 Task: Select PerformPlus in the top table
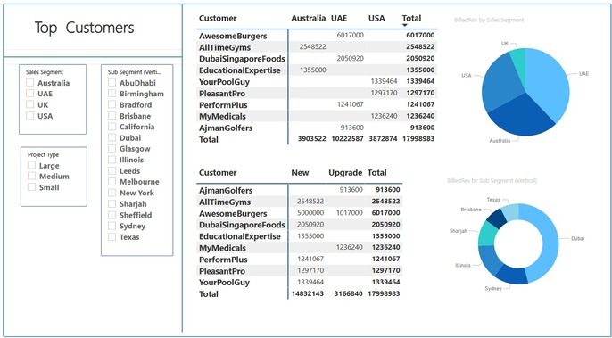point(223,104)
